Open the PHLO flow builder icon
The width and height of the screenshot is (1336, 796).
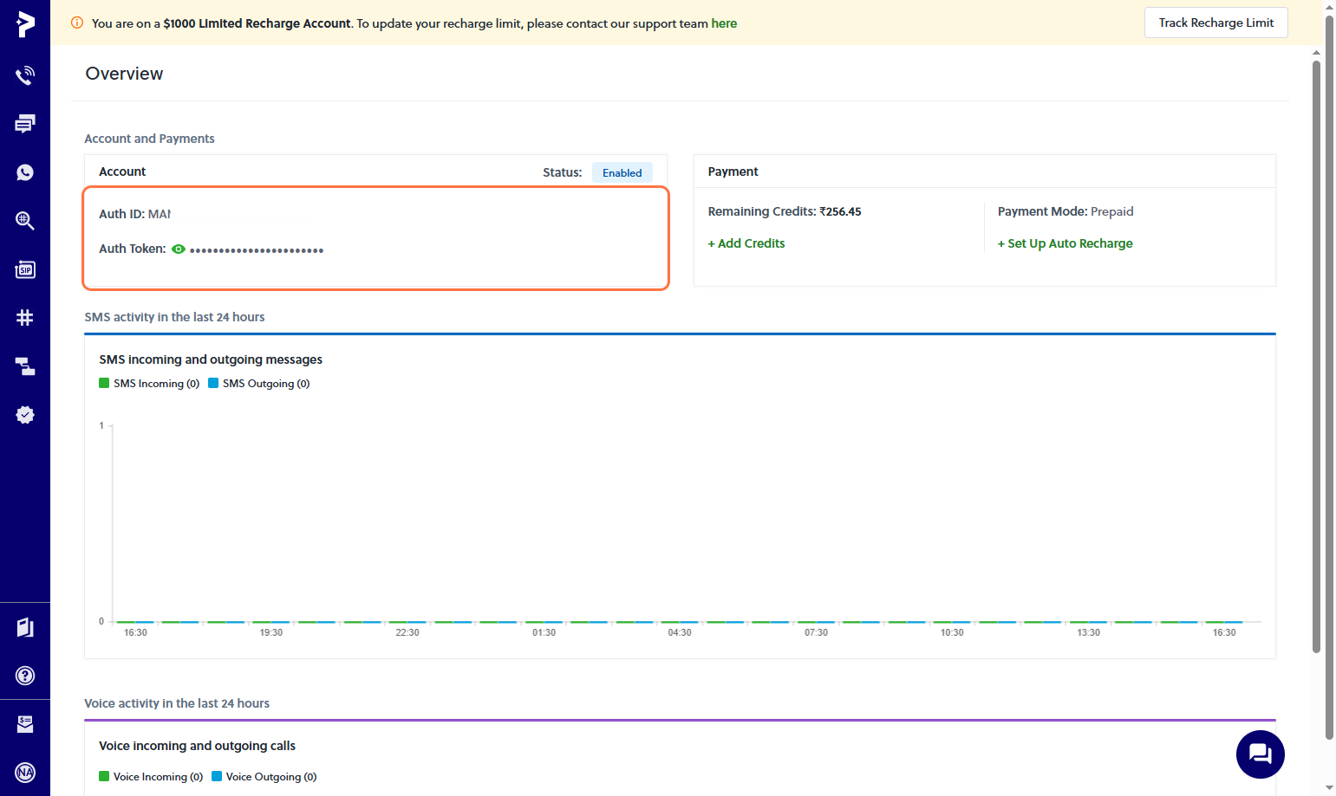(25, 366)
